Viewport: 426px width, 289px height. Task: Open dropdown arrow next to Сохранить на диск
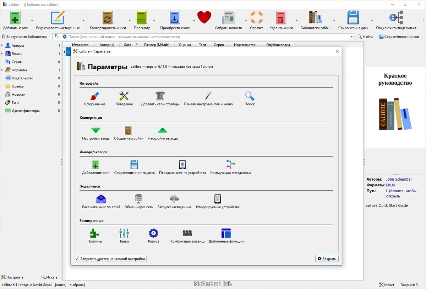(372, 21)
